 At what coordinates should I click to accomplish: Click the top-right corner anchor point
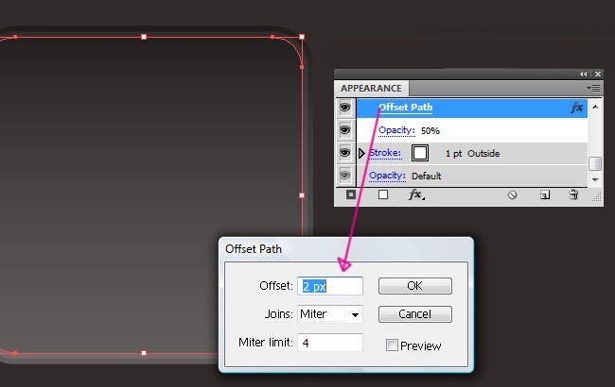(302, 37)
